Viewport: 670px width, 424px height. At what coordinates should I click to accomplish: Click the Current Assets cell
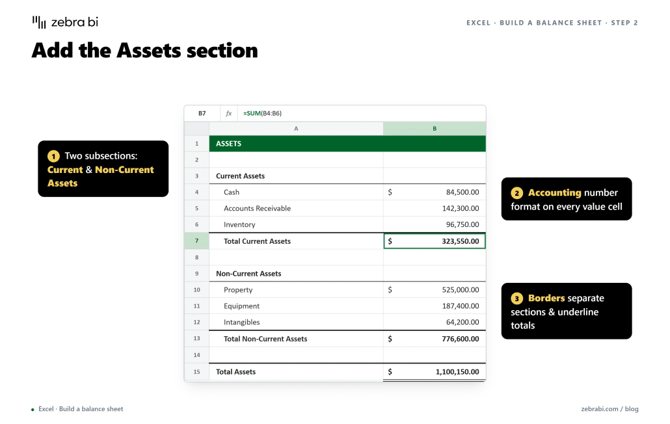296,176
